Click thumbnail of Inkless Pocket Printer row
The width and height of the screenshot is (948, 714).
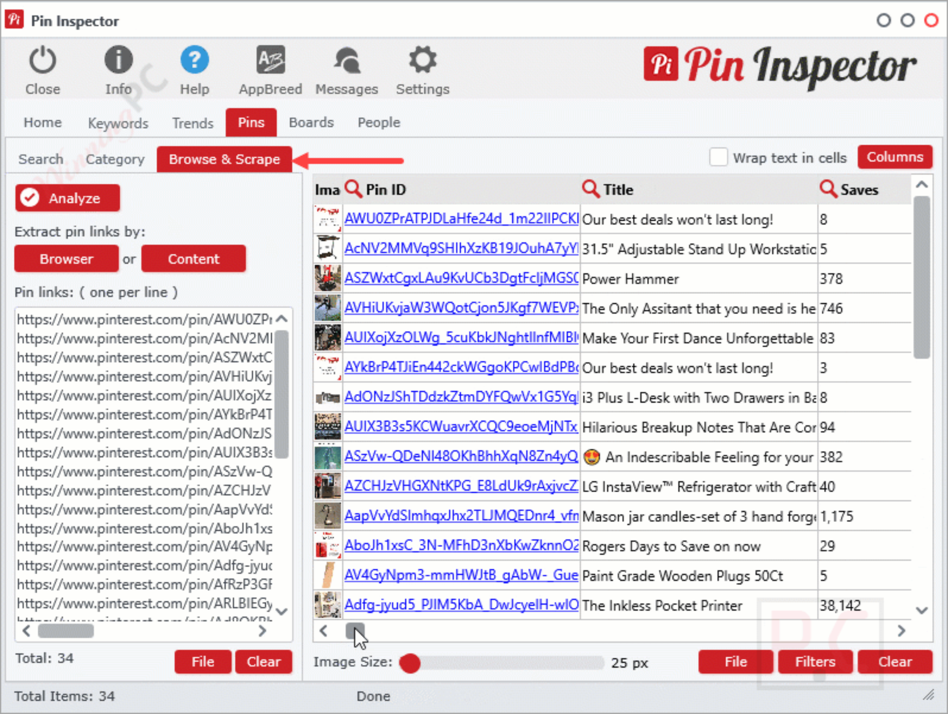328,605
